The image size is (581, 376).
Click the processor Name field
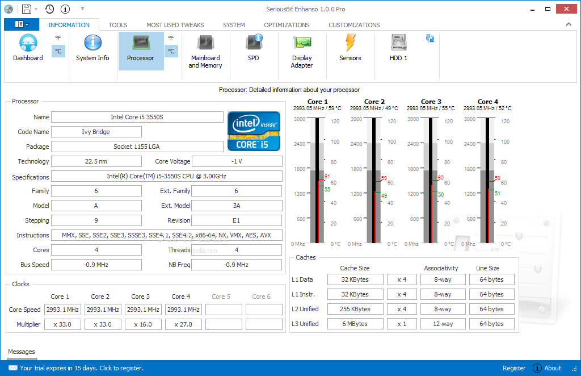click(137, 117)
